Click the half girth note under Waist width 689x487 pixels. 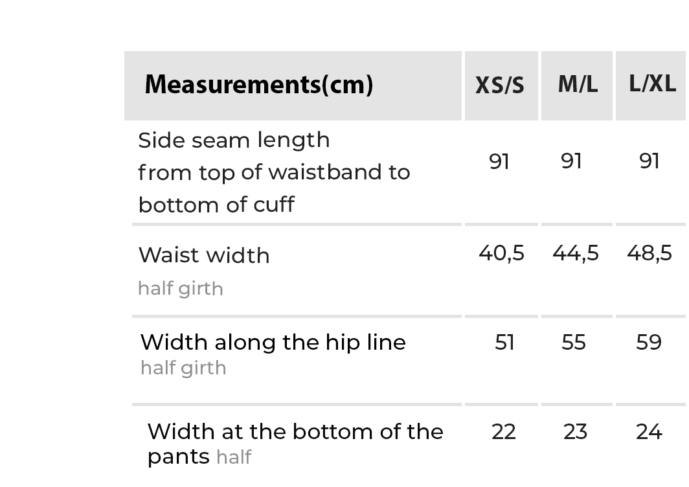tap(181, 289)
